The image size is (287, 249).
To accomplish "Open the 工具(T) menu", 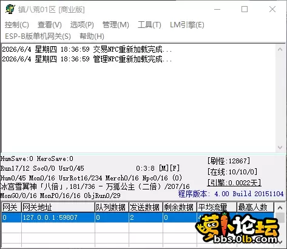I will click(149, 25).
